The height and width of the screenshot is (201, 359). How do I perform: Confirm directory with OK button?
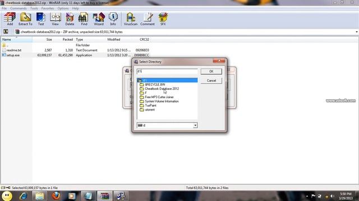click(211, 71)
